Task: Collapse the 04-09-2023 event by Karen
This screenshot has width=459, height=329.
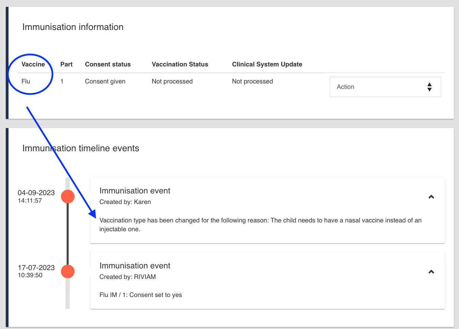Action: coord(431,197)
